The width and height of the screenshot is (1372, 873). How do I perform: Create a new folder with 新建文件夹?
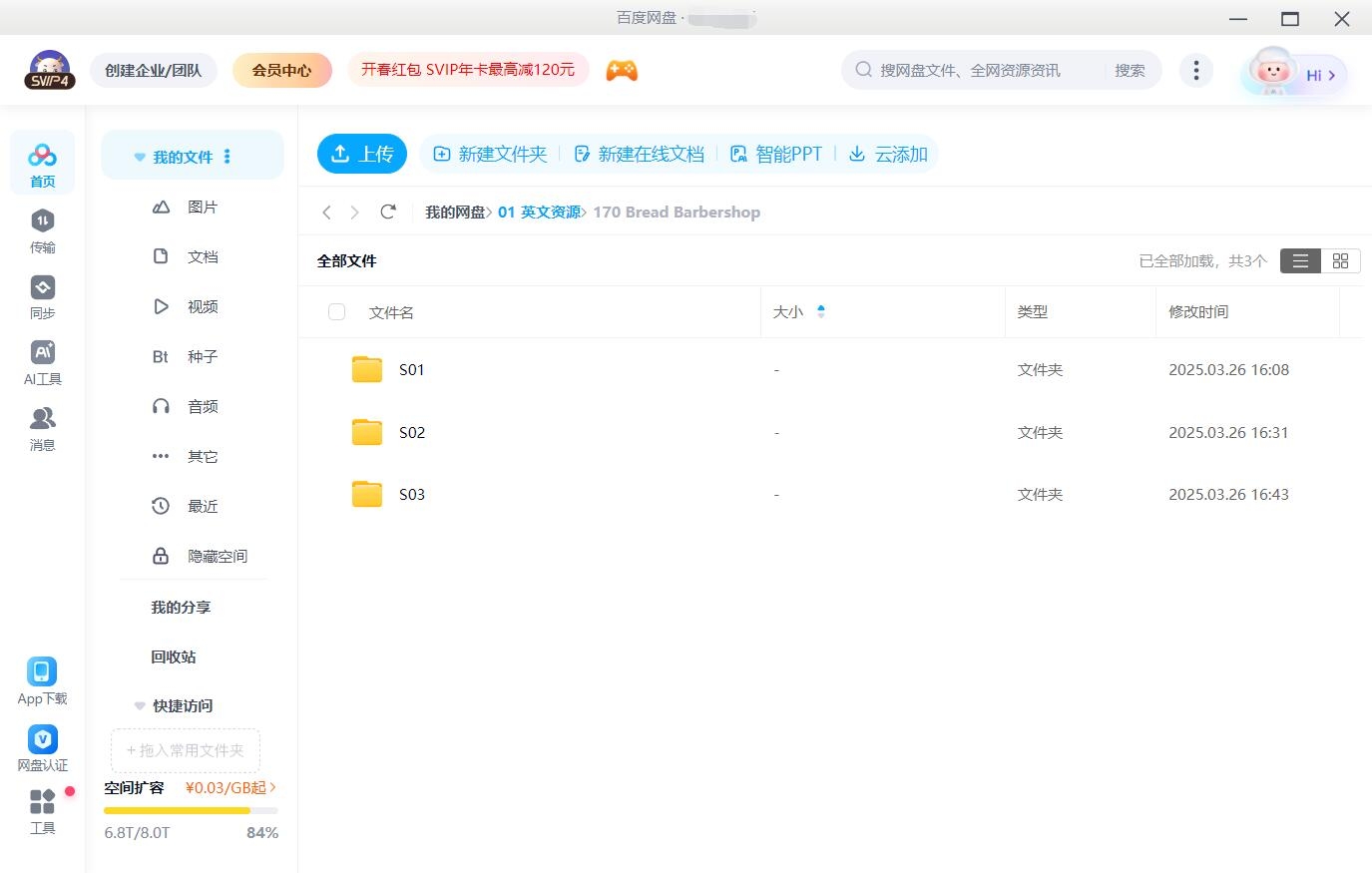pyautogui.click(x=489, y=154)
